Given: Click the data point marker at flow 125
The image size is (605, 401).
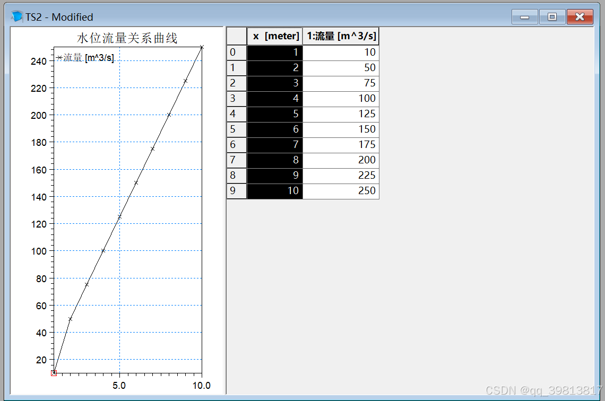Looking at the screenshot, I should (x=119, y=217).
